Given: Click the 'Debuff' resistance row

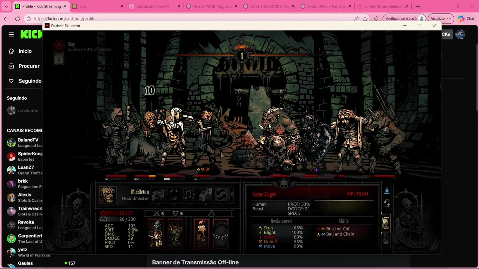Looking at the screenshot, I should coord(281,241).
